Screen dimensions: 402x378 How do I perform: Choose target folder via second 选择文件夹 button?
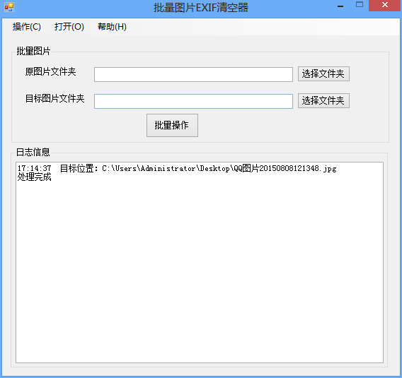click(x=323, y=100)
